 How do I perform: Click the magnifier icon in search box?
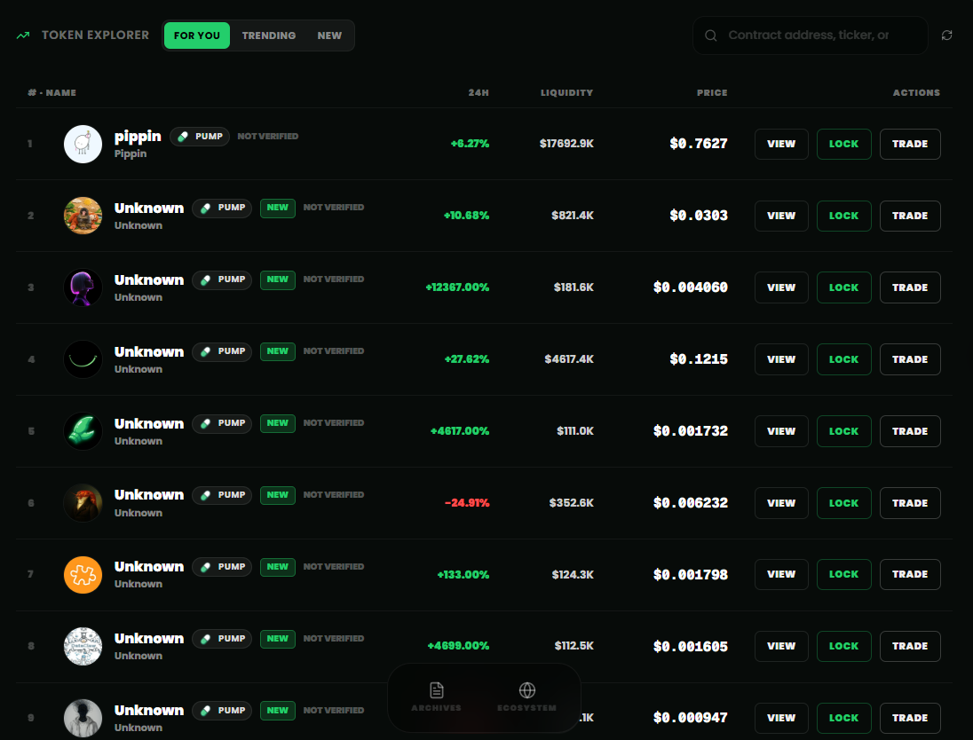coord(710,35)
